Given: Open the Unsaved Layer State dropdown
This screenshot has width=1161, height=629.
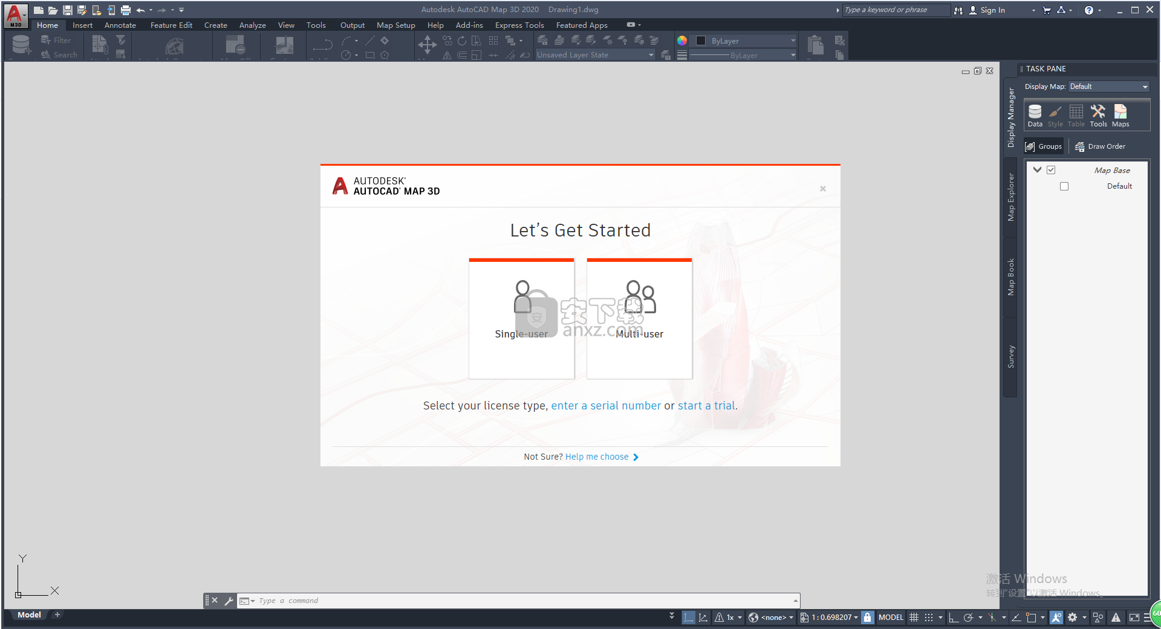Looking at the screenshot, I should (x=595, y=55).
